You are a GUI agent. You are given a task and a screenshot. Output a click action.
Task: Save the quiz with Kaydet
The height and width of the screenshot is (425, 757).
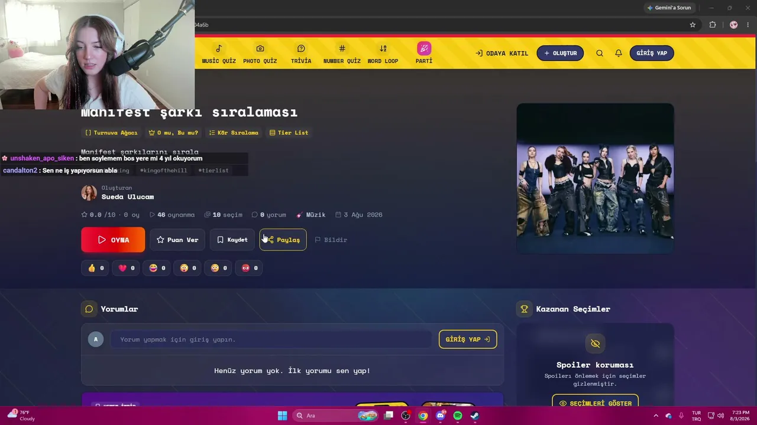[232, 240]
